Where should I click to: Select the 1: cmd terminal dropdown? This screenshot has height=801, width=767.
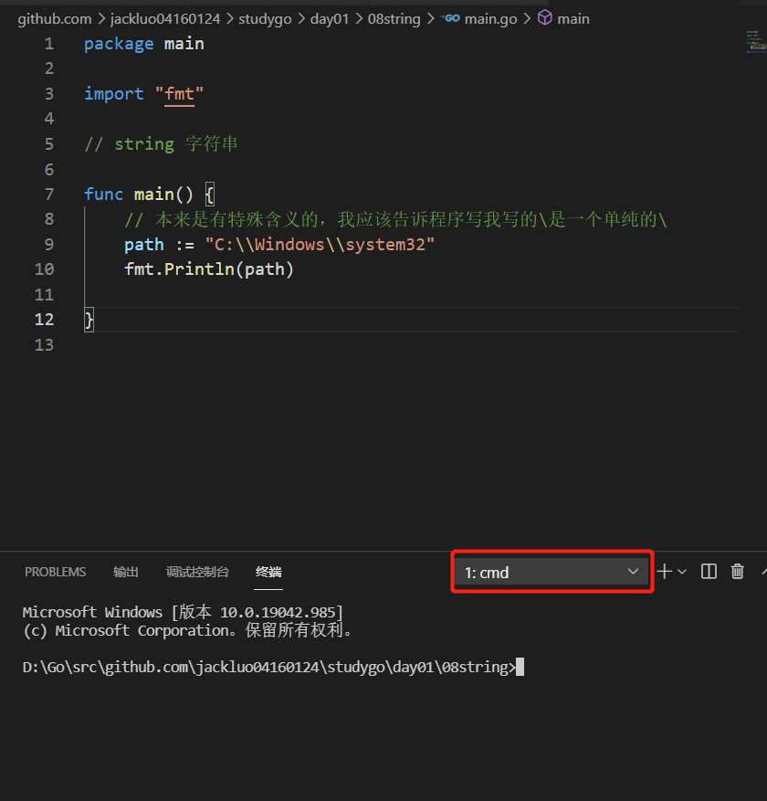pyautogui.click(x=552, y=572)
